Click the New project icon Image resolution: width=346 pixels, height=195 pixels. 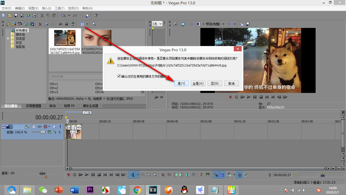(x=4, y=15)
